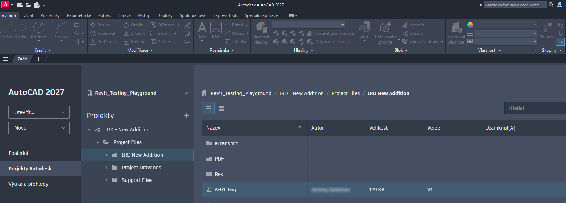Click the Posun move tool
Screen dimensions: 566x203
coord(100,25)
